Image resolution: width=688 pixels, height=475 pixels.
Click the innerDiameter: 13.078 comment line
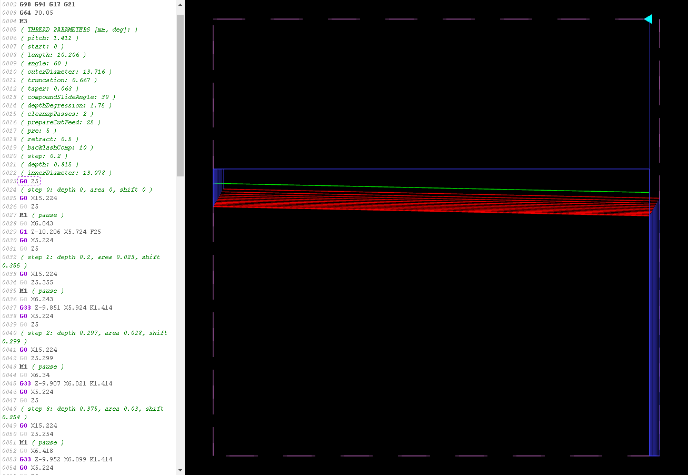point(66,173)
